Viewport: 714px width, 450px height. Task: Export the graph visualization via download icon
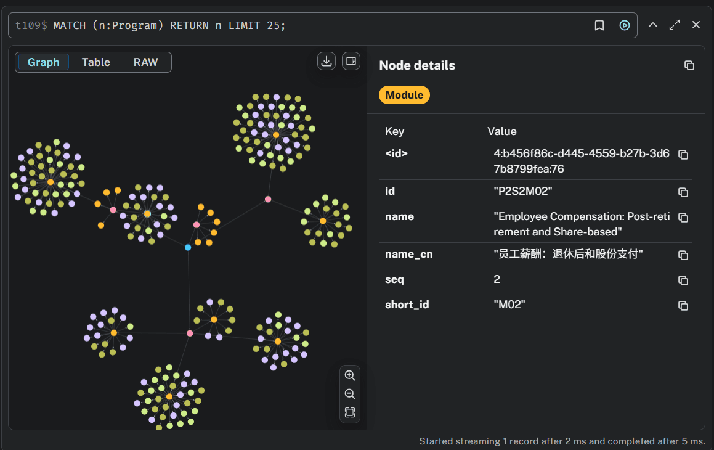tap(326, 61)
